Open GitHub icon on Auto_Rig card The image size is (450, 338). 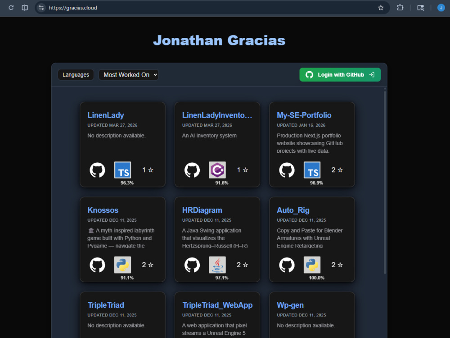tap(287, 265)
